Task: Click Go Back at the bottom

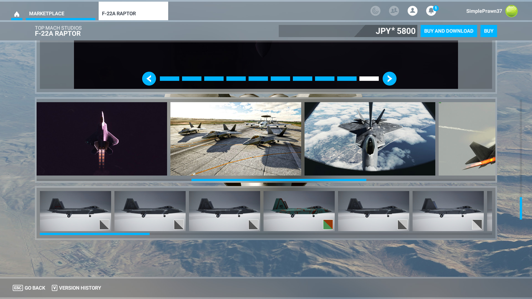Action: point(29,288)
